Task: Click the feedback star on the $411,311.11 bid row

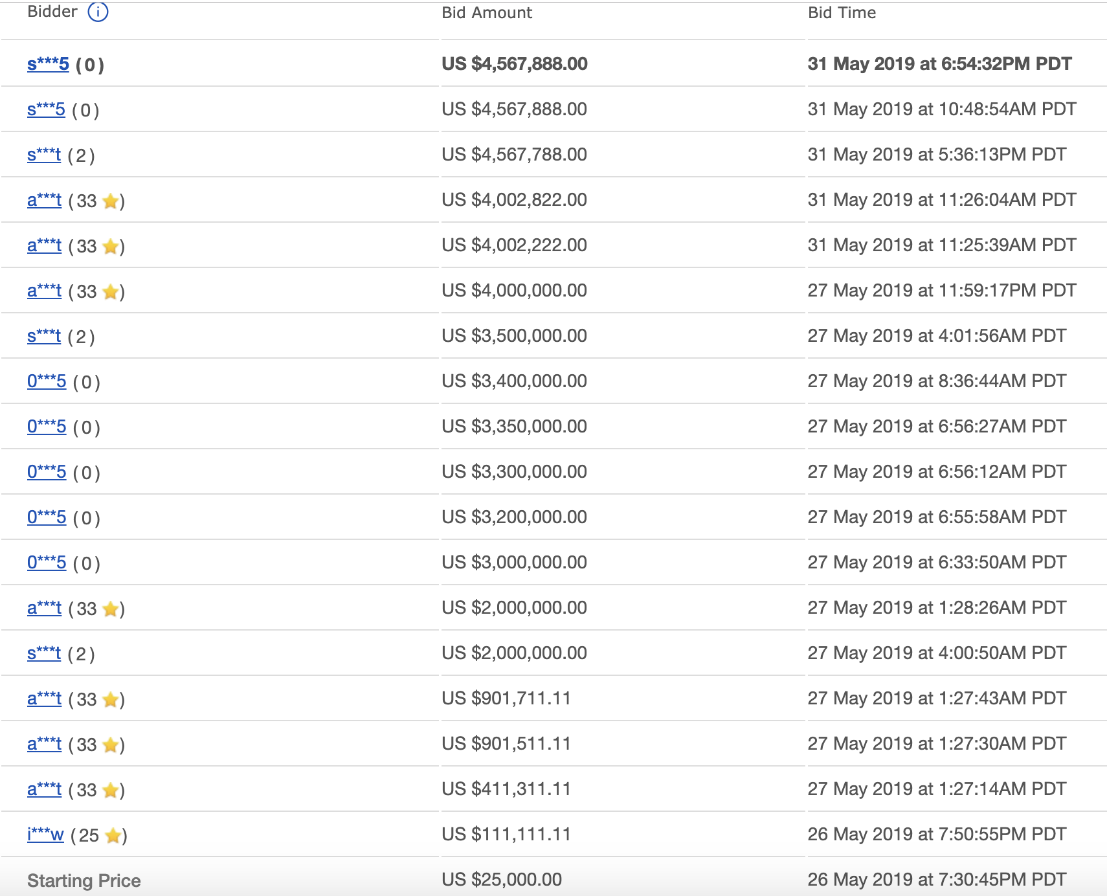Action: tap(111, 790)
